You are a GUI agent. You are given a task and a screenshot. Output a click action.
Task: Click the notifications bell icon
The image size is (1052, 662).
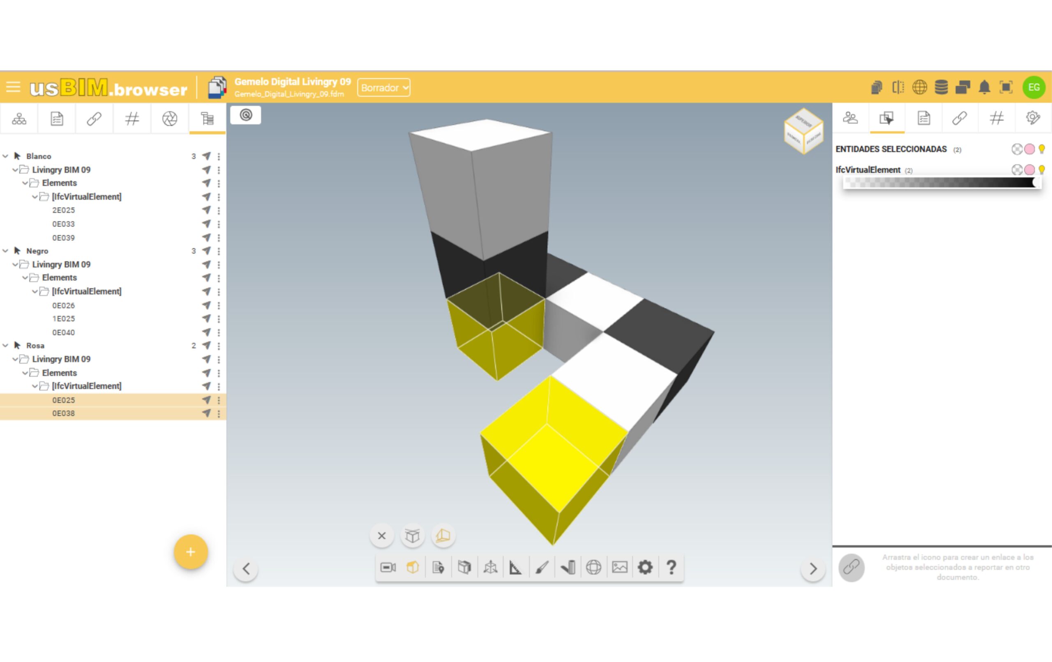click(984, 87)
